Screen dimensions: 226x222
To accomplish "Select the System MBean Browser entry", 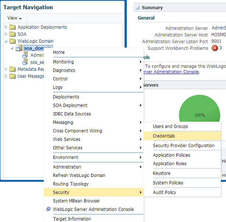I will coord(76,201).
